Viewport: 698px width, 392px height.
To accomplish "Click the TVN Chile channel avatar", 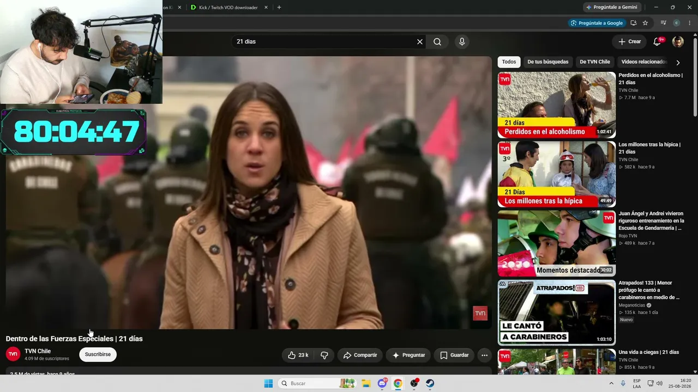I will 13,354.
